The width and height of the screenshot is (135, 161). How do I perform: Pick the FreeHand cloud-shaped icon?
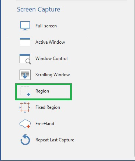pyautogui.click(x=25, y=124)
